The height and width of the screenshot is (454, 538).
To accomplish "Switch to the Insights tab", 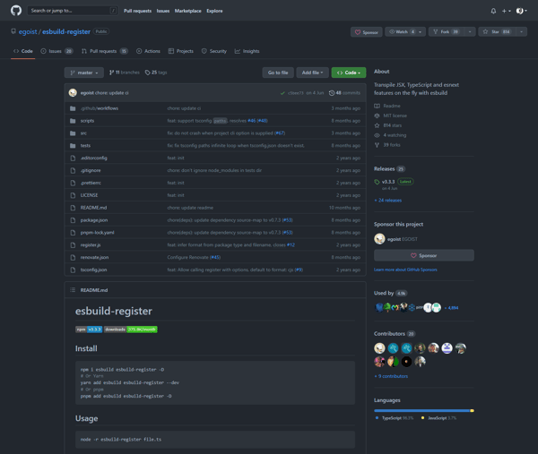I will (x=247, y=51).
